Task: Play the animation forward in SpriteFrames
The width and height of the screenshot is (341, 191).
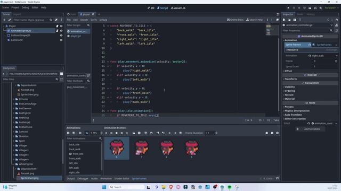Action: (127, 133)
